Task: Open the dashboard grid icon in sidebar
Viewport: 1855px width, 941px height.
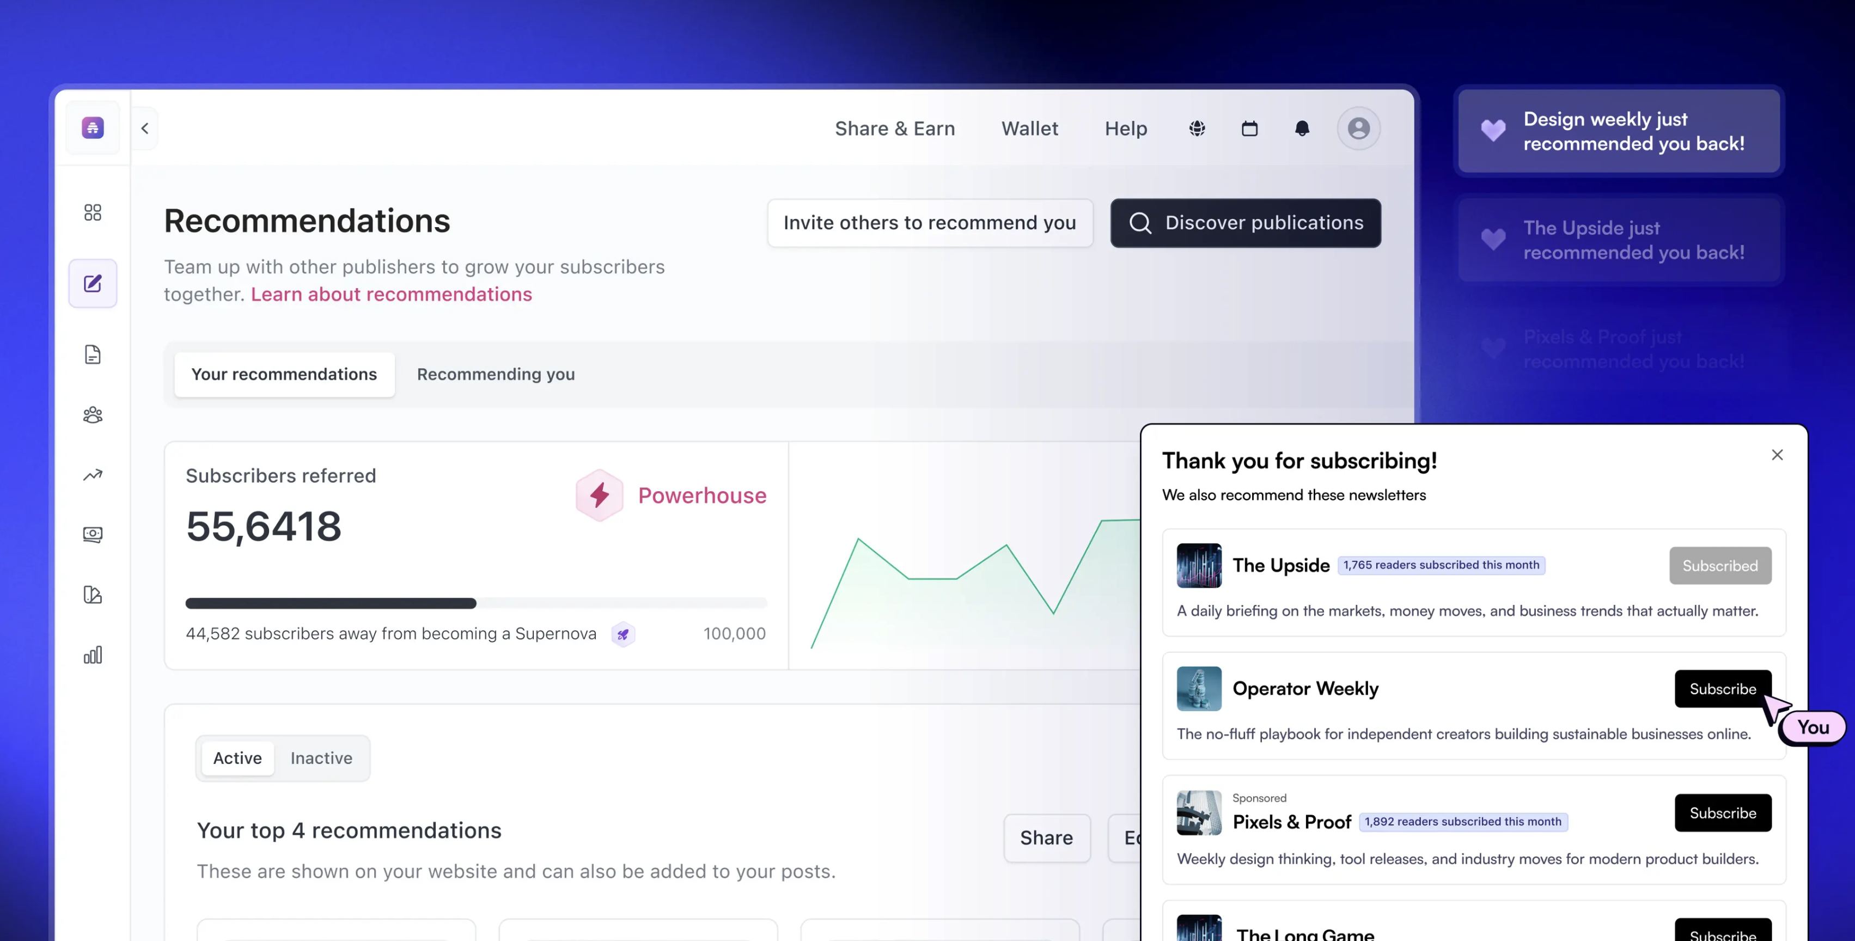Action: [x=92, y=212]
